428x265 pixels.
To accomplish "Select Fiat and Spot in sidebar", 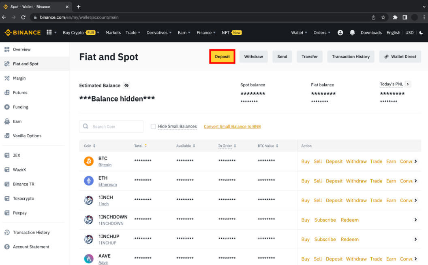I will (x=35, y=64).
